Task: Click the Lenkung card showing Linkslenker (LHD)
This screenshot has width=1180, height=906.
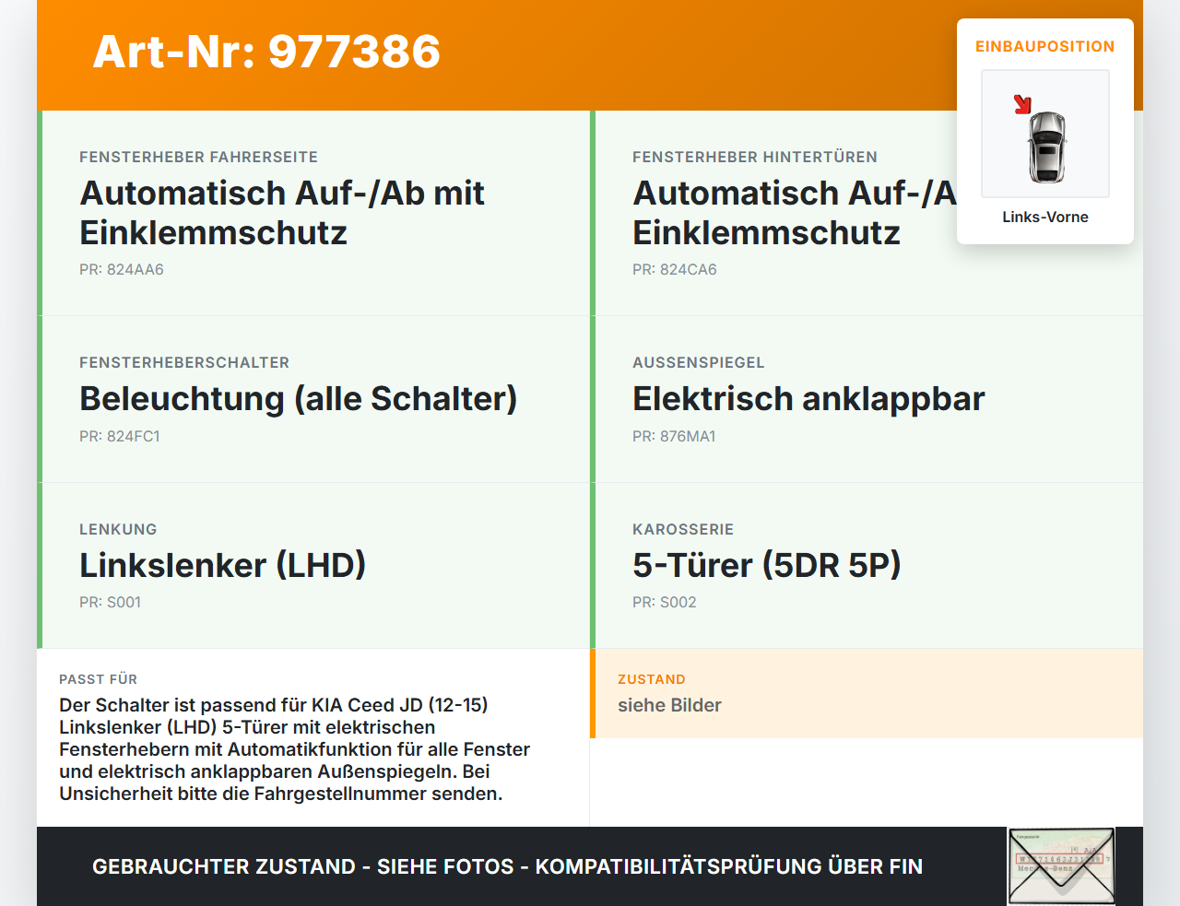Action: 313,565
